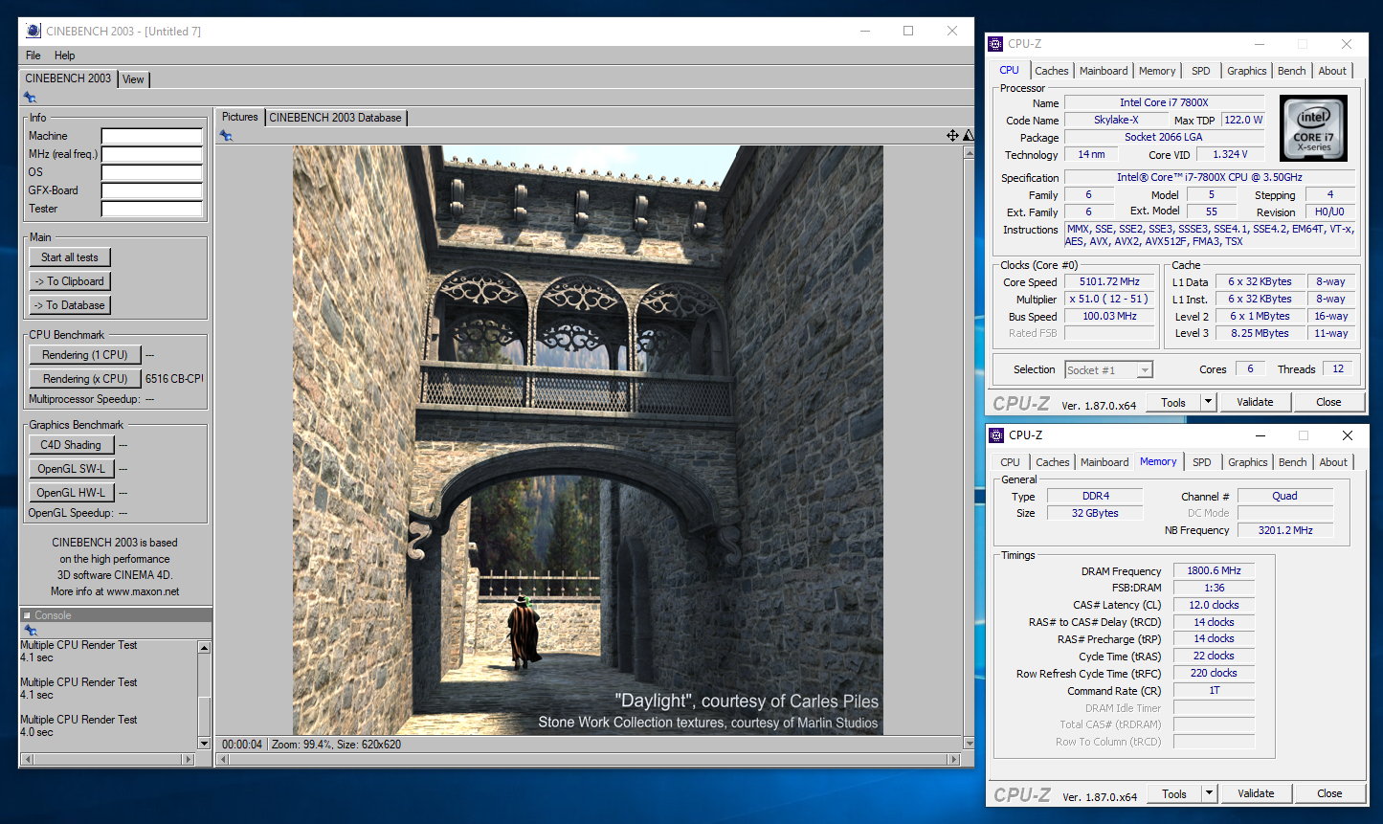Collapse the Console panel header icon
Image resolution: width=1383 pixels, height=824 pixels.
27,615
